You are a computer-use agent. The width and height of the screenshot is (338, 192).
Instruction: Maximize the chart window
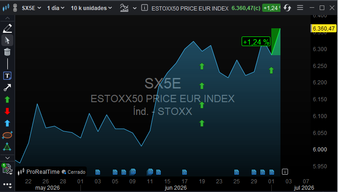coord(322,8)
